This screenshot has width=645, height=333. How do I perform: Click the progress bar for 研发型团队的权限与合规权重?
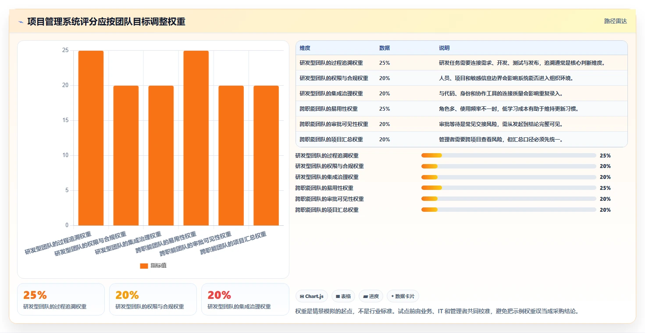coord(508,166)
